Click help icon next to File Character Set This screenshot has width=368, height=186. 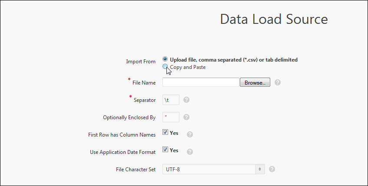tap(272, 169)
